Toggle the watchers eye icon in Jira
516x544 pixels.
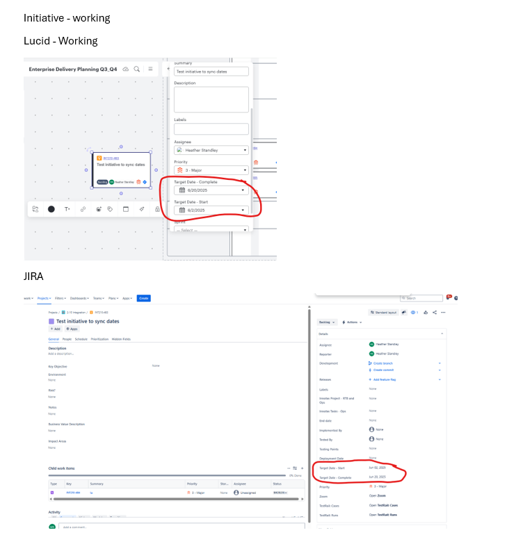tap(414, 312)
